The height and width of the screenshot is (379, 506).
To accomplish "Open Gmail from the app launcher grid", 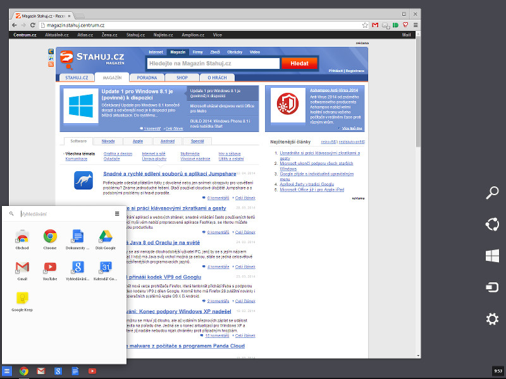I will [x=22, y=270].
